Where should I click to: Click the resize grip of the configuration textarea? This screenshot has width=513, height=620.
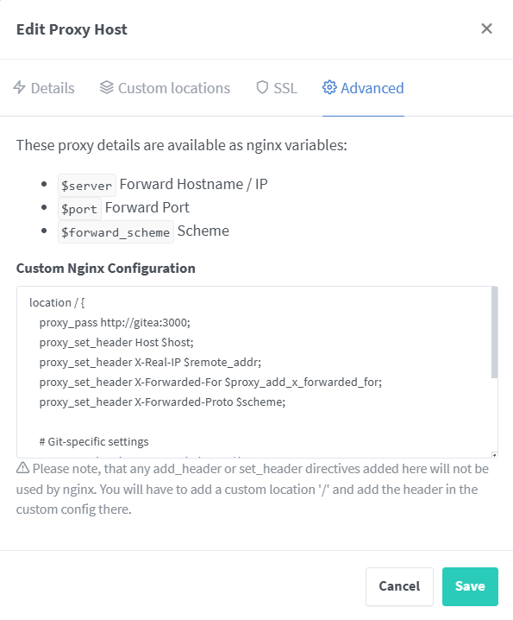click(494, 455)
